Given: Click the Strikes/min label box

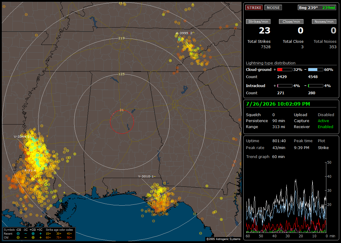Looking at the screenshot, I should (258, 22).
